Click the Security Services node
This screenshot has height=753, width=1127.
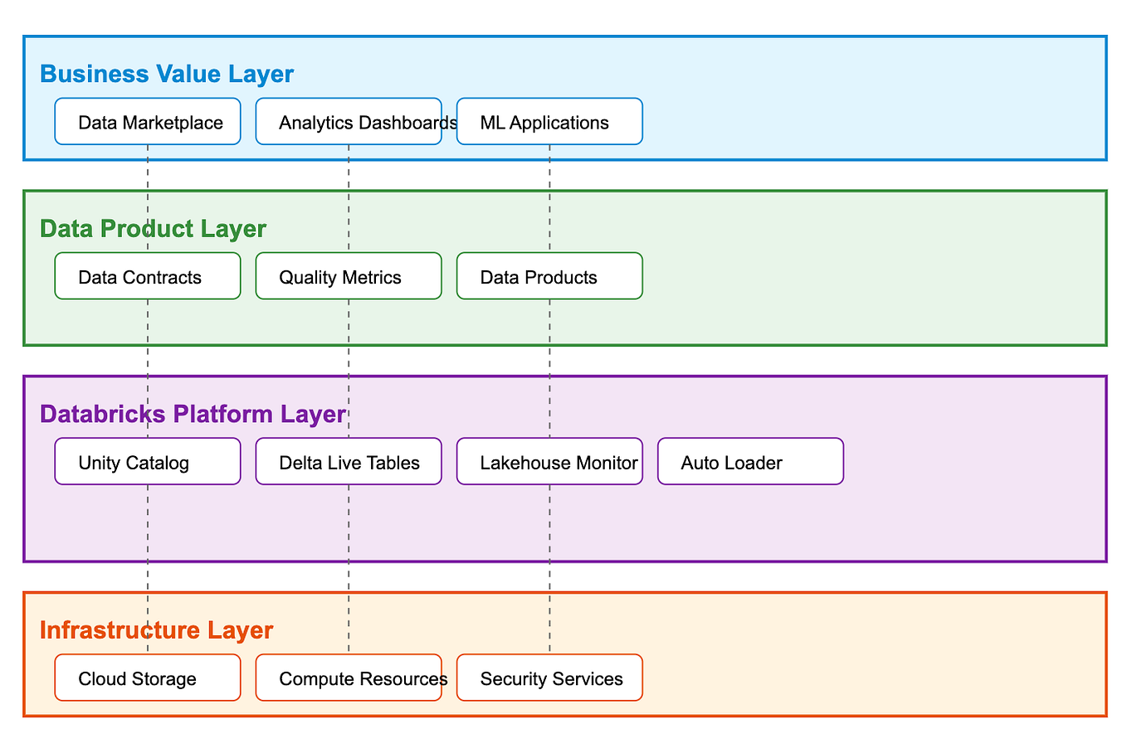tap(549, 678)
